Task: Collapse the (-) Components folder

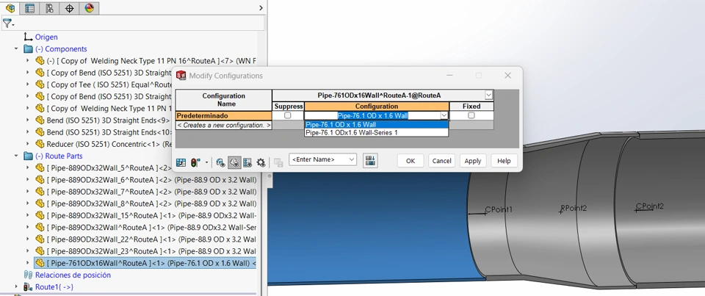Action: pyautogui.click(x=16, y=48)
